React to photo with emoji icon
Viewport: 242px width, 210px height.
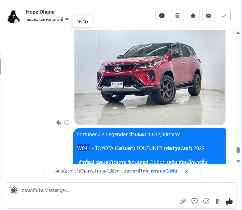[x=67, y=123]
